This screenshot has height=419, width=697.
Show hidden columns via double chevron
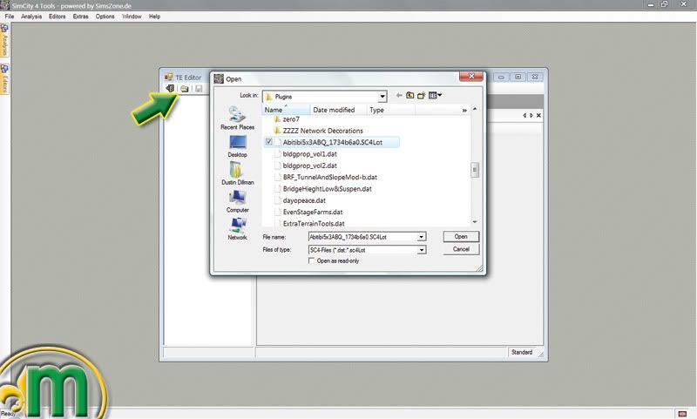tap(464, 110)
